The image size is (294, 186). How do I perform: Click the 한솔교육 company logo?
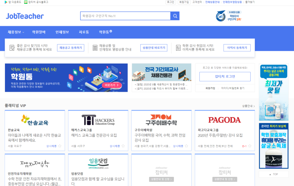click(35, 120)
